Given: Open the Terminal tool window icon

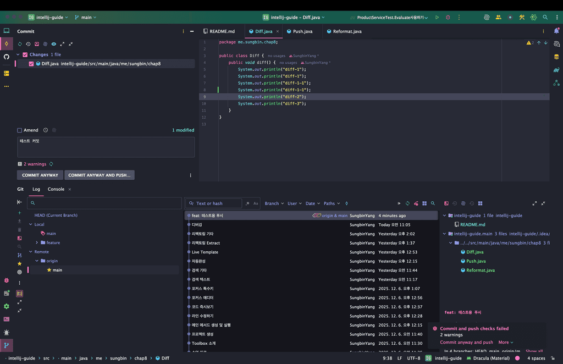Looking at the screenshot, I should [7, 319].
